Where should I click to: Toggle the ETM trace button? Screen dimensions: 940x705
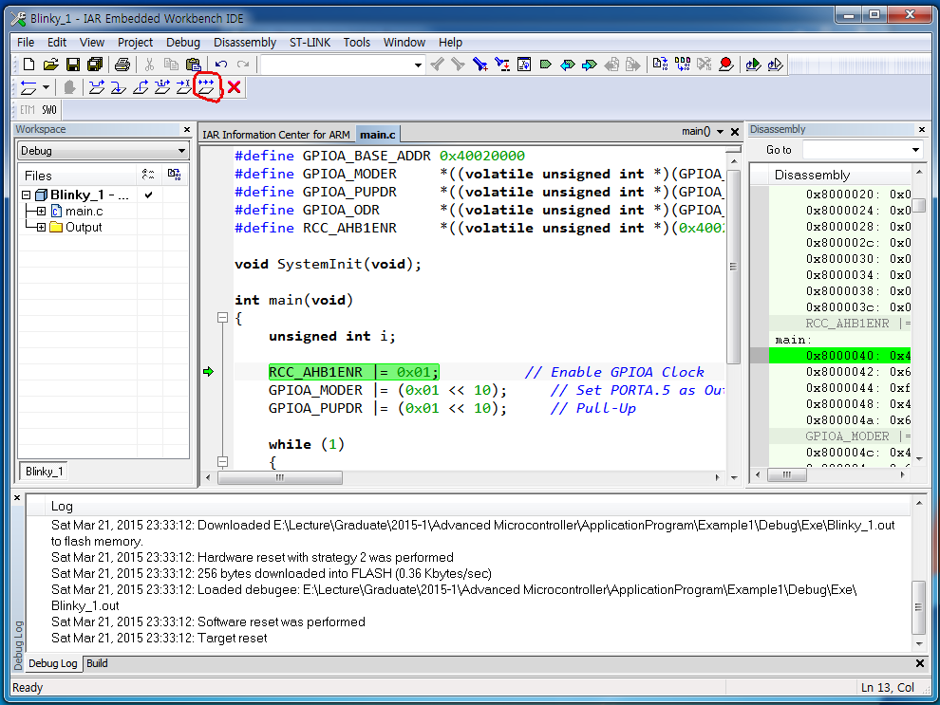click(28, 110)
